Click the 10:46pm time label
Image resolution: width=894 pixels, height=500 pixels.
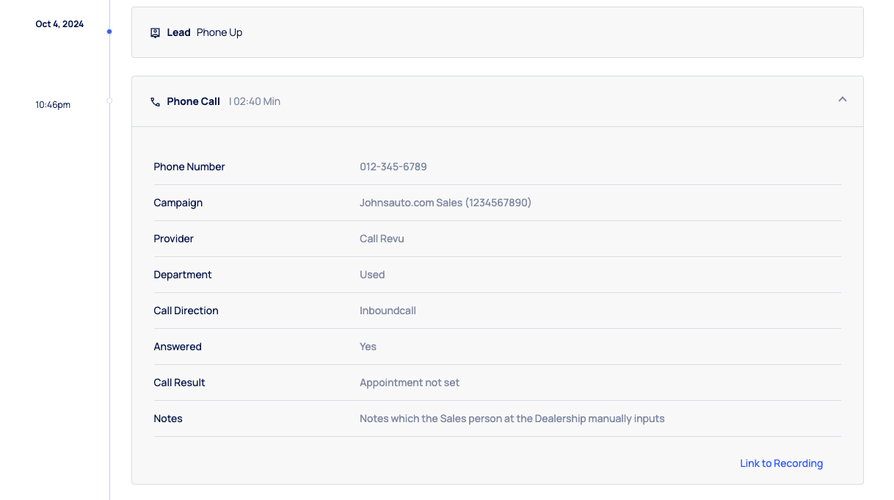click(x=53, y=105)
